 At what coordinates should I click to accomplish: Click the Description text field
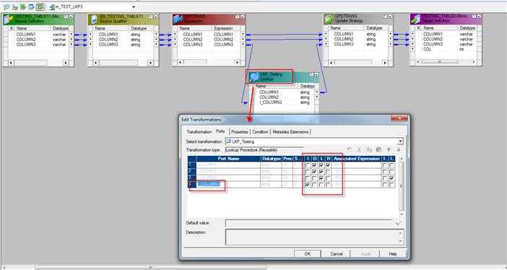click(315, 238)
